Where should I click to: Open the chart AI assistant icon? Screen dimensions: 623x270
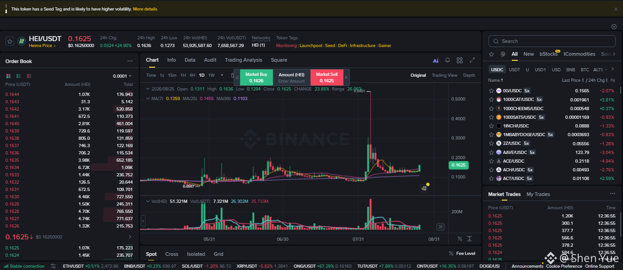point(435,60)
